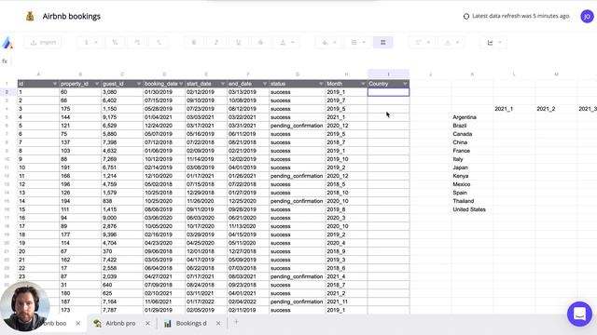Click the Kenya cell
Image resolution: width=597 pixels, height=335 pixels.
472,176
